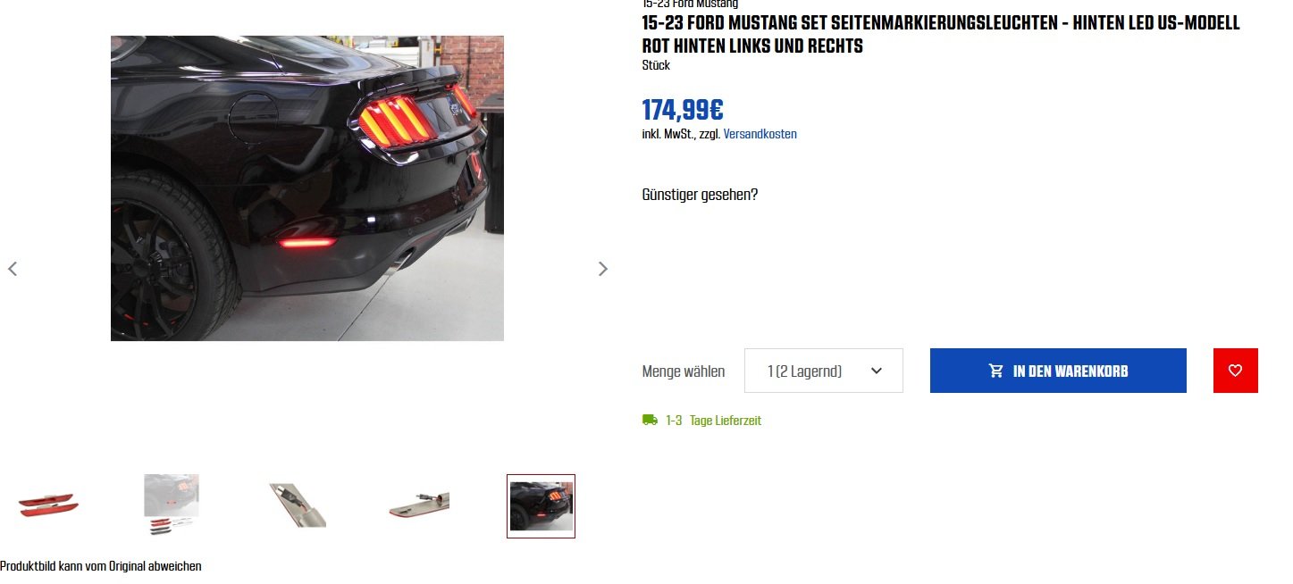Click the Günstiger gesehen? price match text
Screen dimensions: 1293x584
(x=700, y=195)
